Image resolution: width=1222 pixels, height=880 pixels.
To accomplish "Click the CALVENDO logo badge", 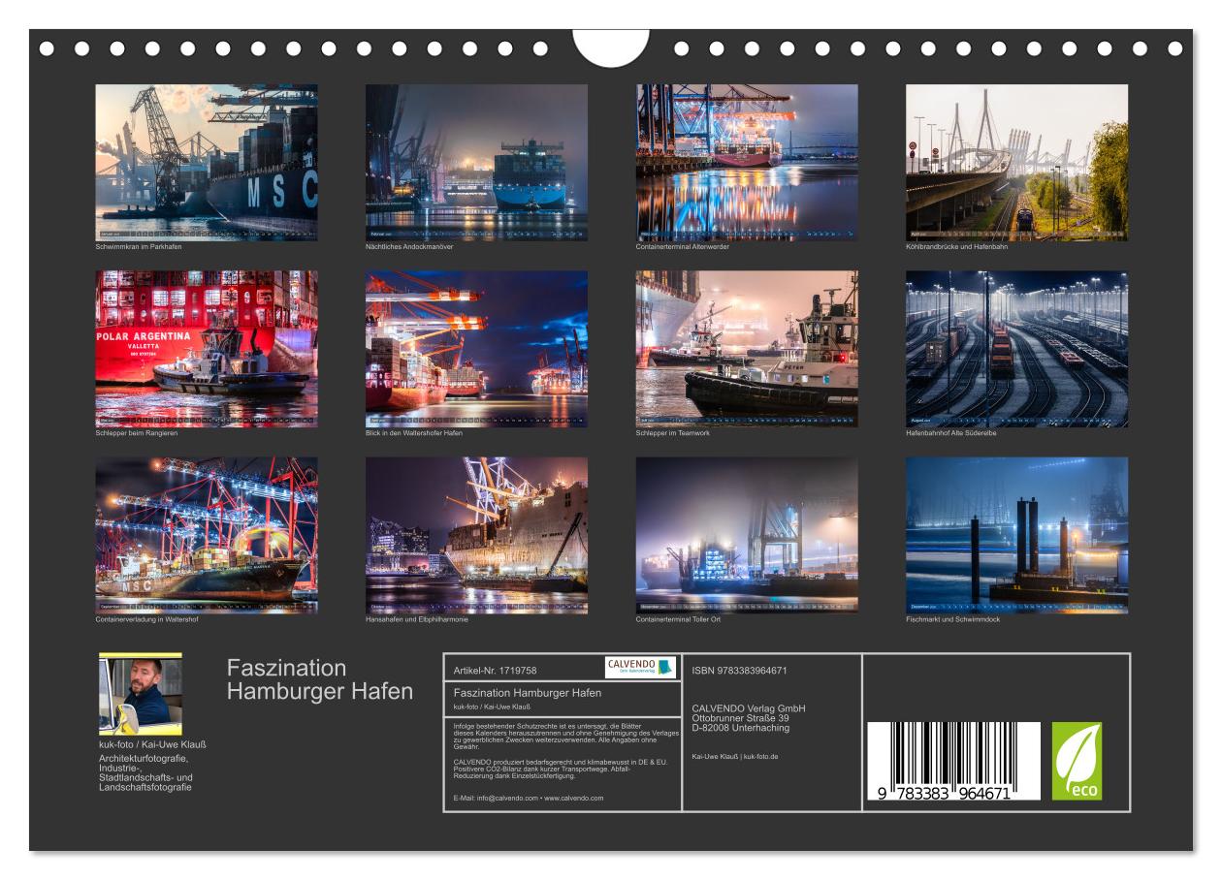I will (x=639, y=667).
